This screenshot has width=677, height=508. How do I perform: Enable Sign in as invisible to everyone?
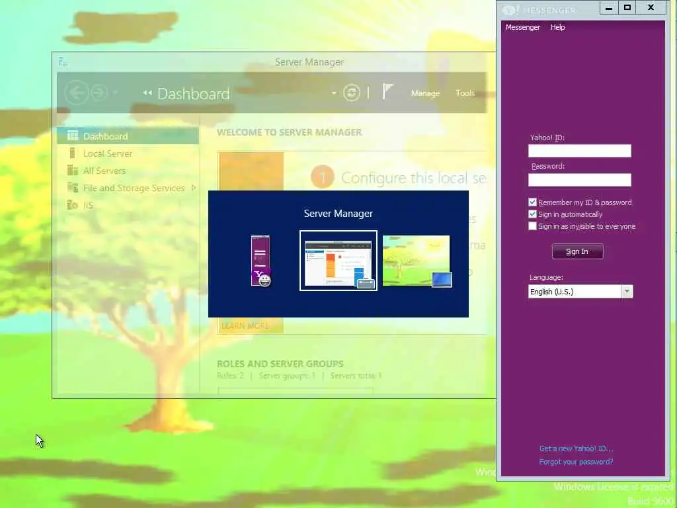[x=532, y=226]
